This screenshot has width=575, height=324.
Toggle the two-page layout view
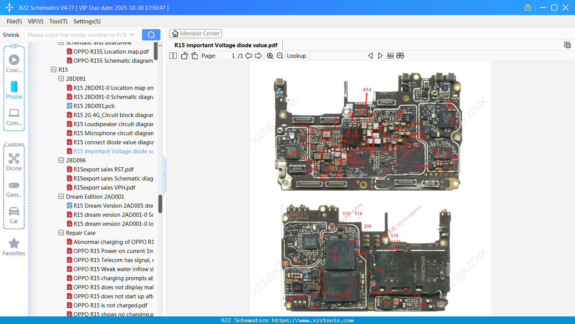click(173, 56)
